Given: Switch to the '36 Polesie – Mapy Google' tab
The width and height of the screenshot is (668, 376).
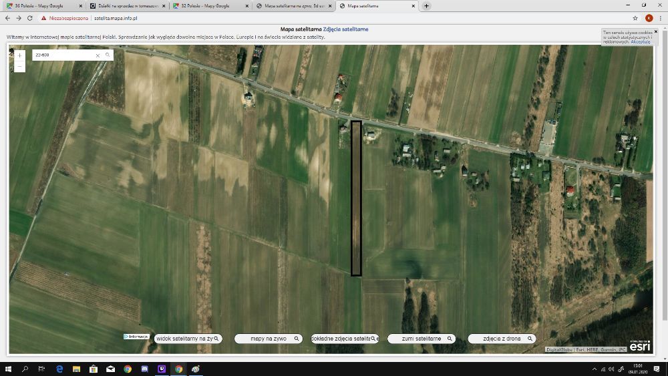Looking at the screenshot, I should pyautogui.click(x=43, y=6).
